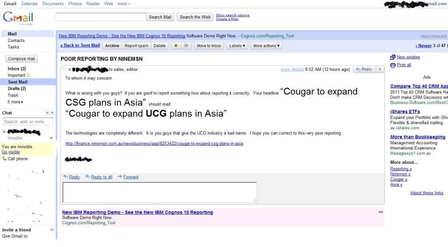Open More than Bookkeeping ad link
This screenshot has width=448, height=247.
[418, 137]
